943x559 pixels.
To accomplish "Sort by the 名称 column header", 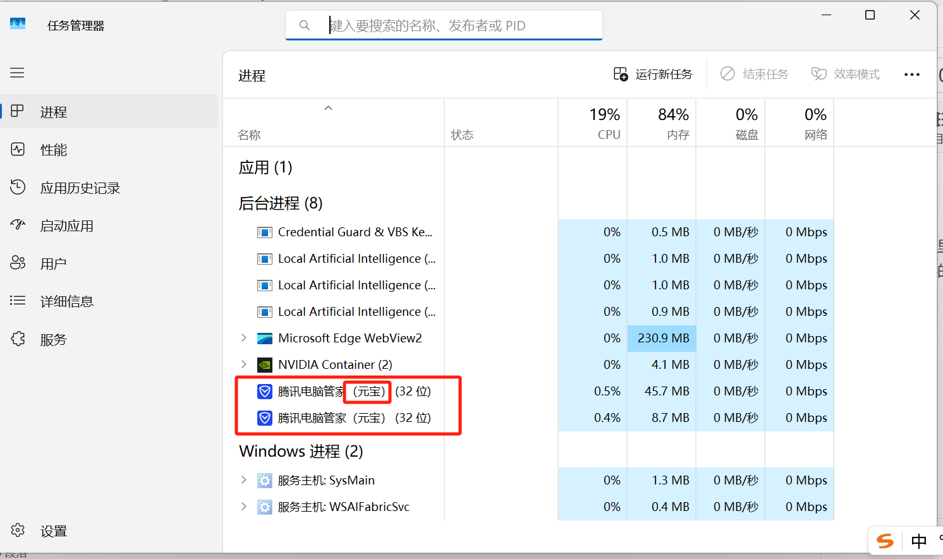I will 334,123.
